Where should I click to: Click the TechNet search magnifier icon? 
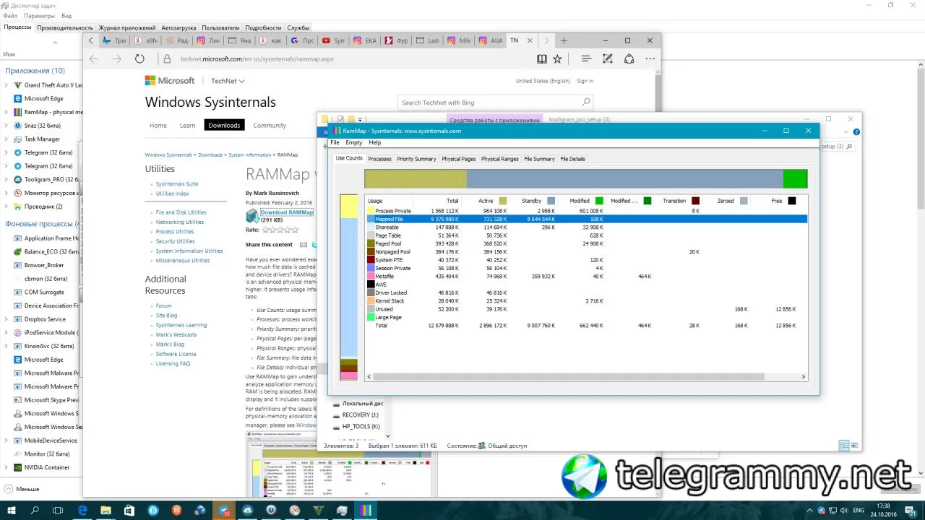[586, 103]
